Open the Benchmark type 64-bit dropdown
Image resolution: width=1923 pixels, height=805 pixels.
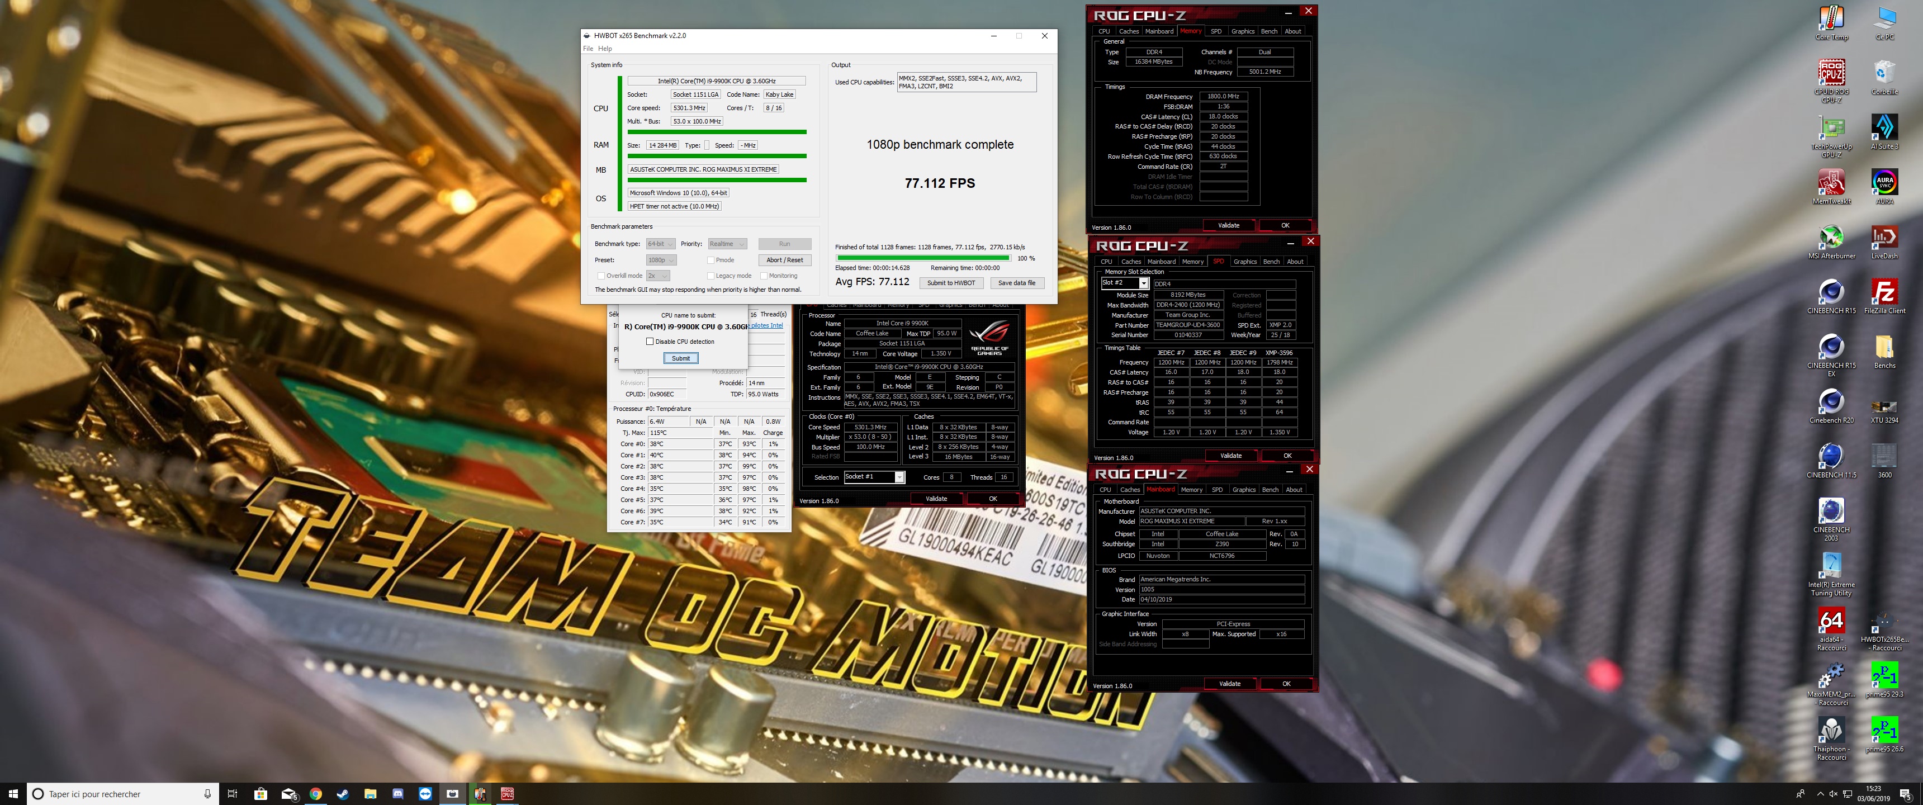click(x=661, y=244)
